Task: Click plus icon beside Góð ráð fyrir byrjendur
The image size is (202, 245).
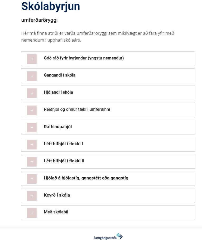Action: click(x=32, y=59)
